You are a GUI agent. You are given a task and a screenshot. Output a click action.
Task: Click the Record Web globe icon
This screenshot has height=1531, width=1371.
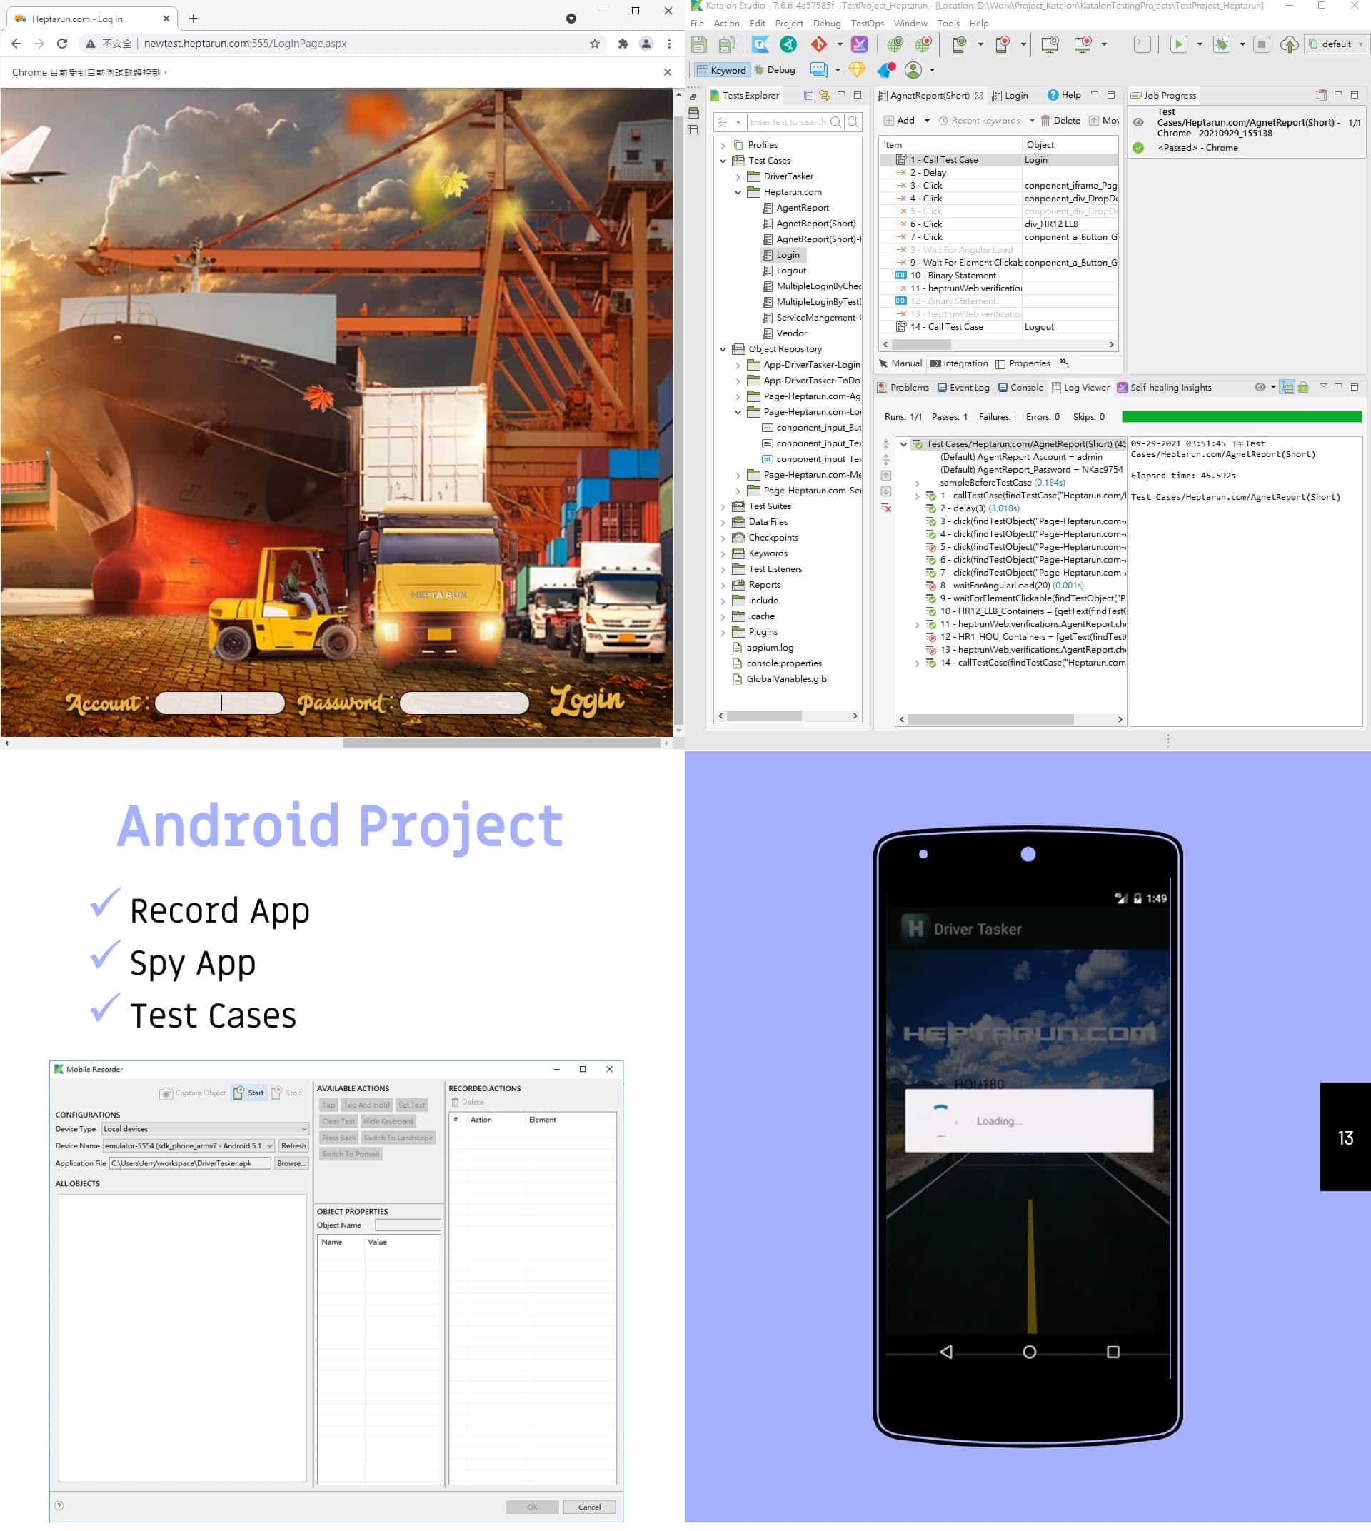coord(923,44)
